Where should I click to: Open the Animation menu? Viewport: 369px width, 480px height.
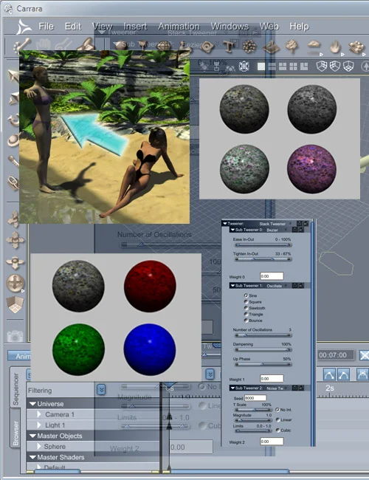tap(179, 27)
